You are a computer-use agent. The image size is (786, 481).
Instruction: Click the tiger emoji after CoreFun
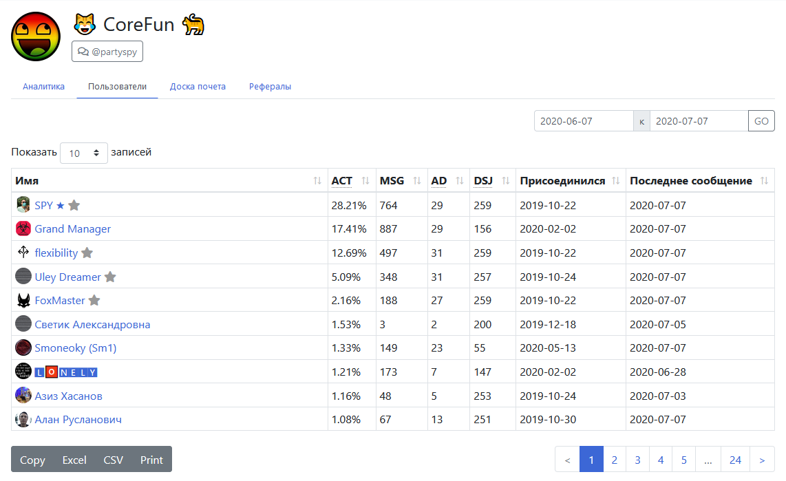[193, 25]
